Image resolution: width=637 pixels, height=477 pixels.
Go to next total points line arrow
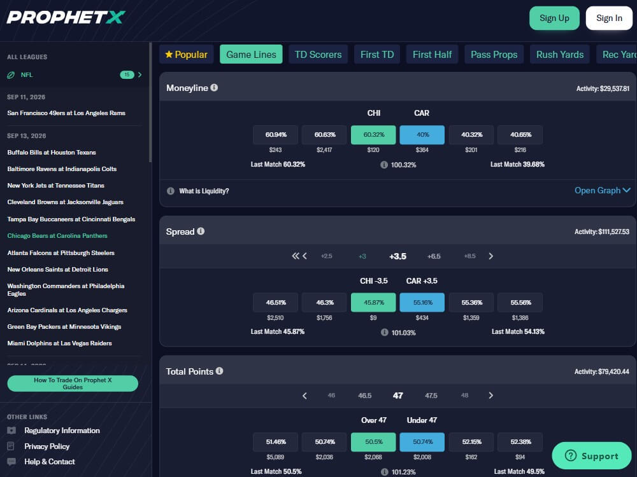coord(490,396)
